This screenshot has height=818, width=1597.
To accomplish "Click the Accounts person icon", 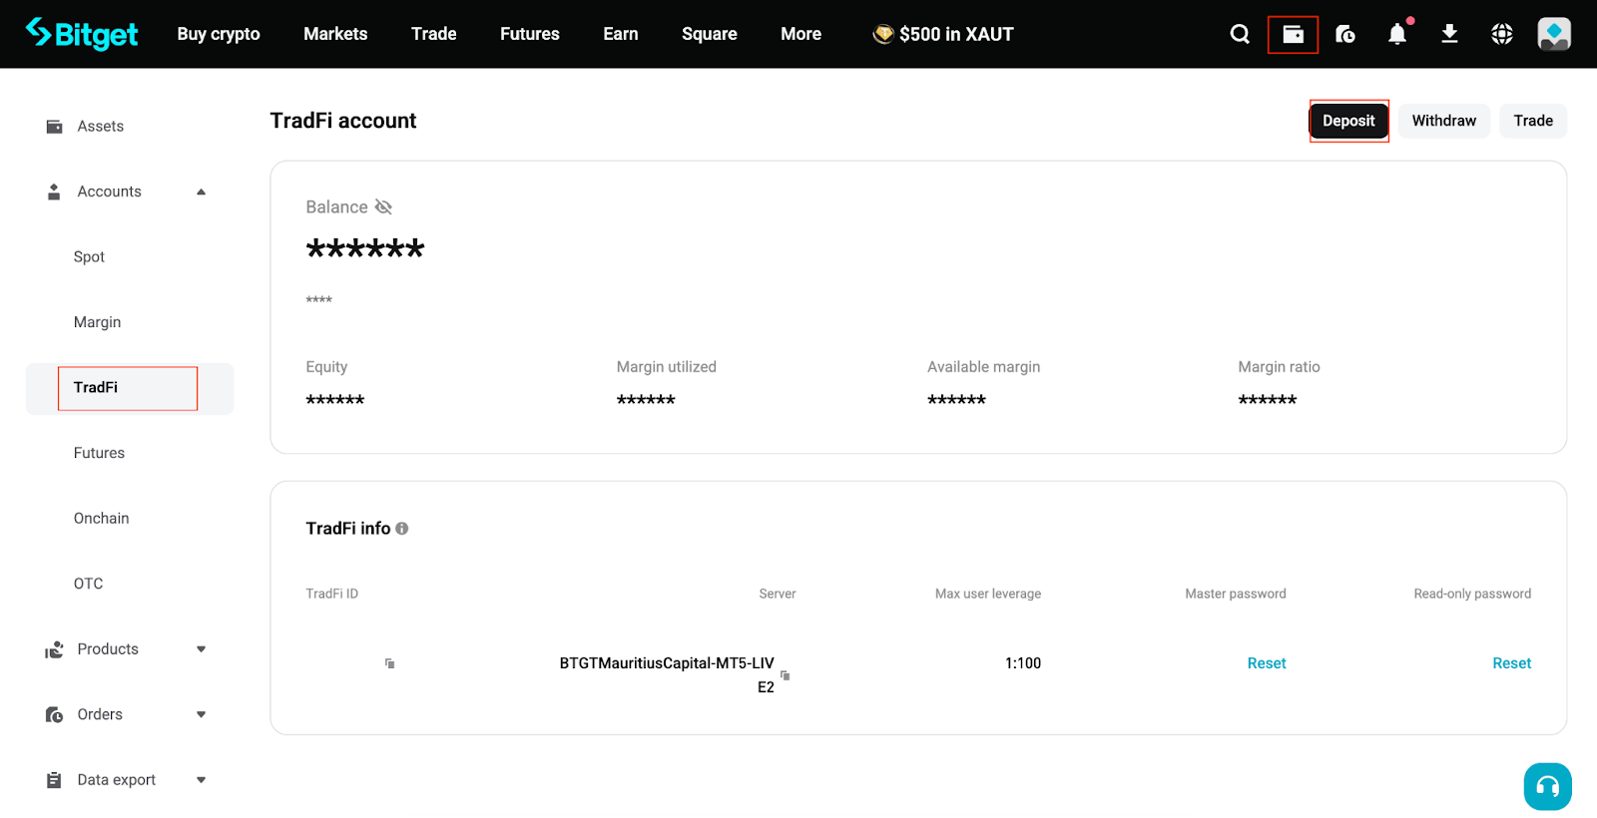I will (54, 192).
